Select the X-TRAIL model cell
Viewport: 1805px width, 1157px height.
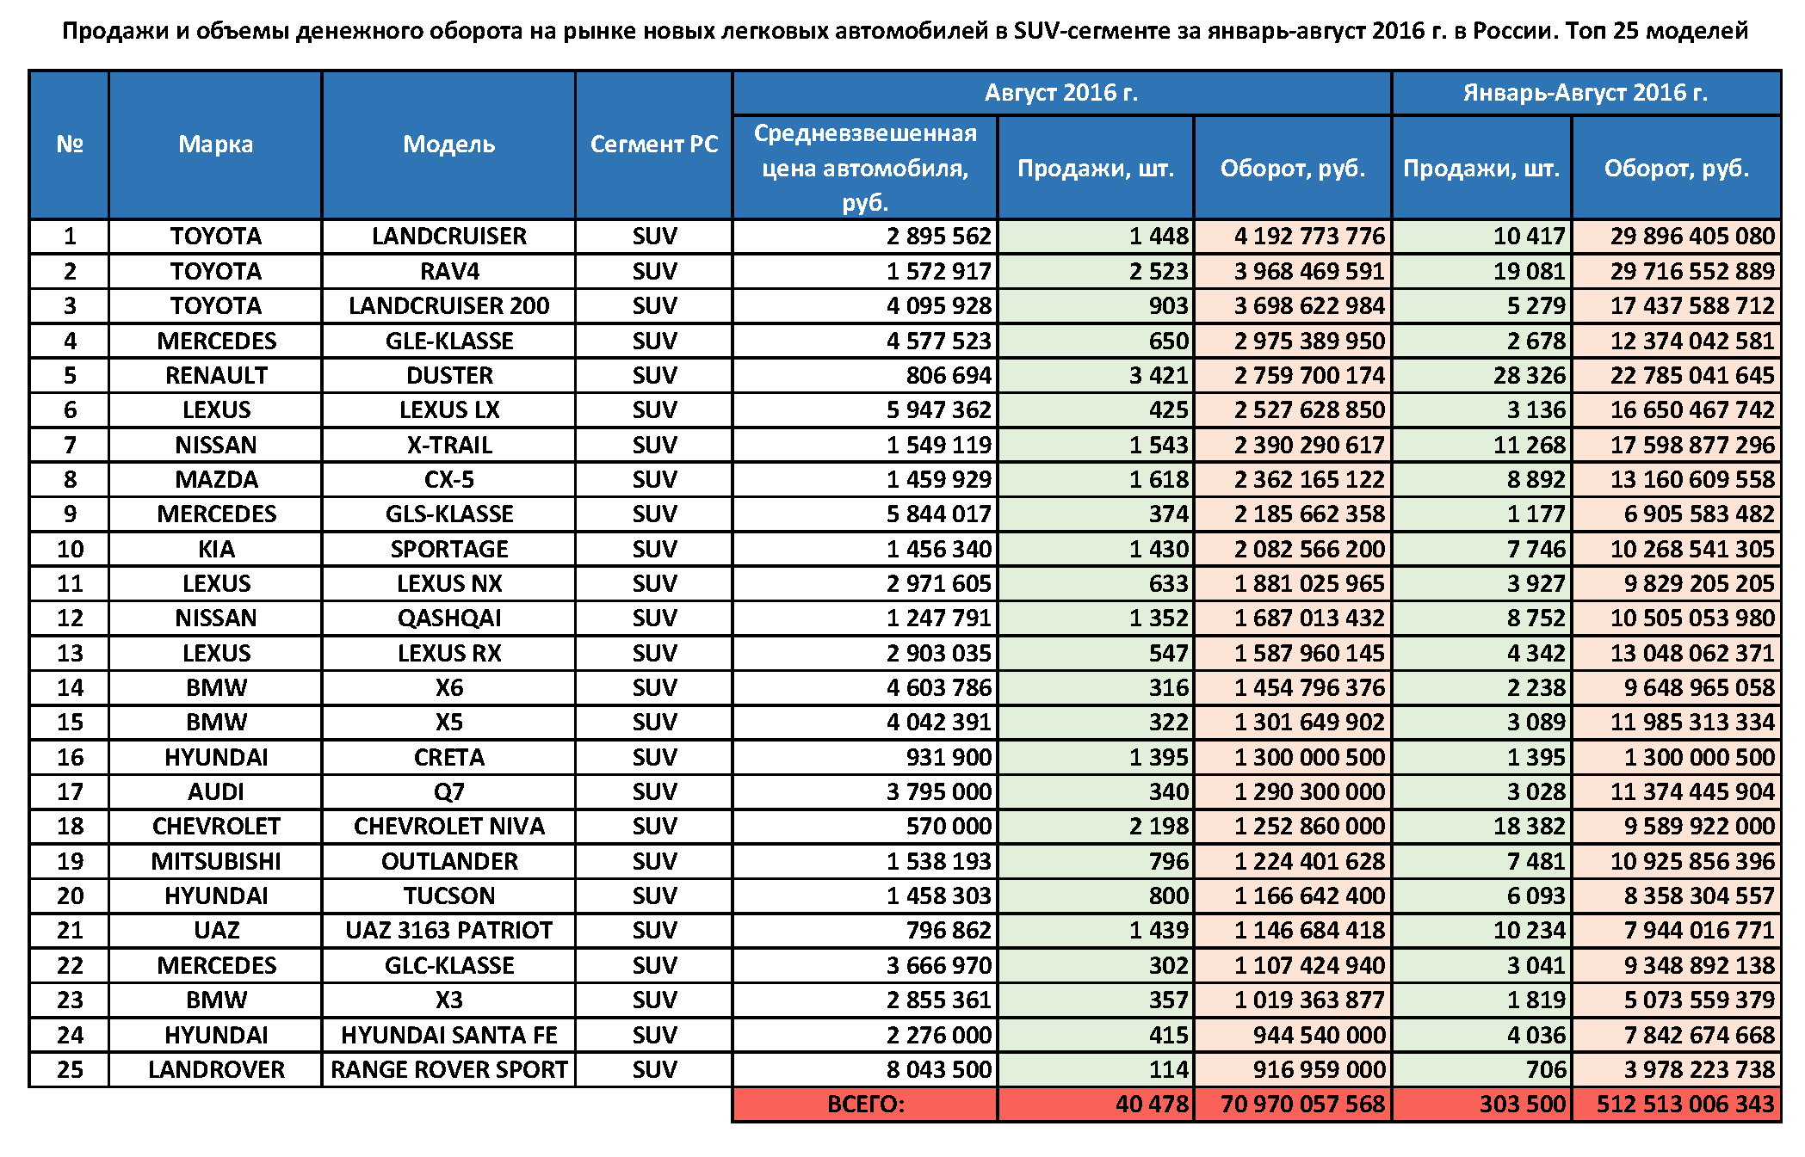448,445
